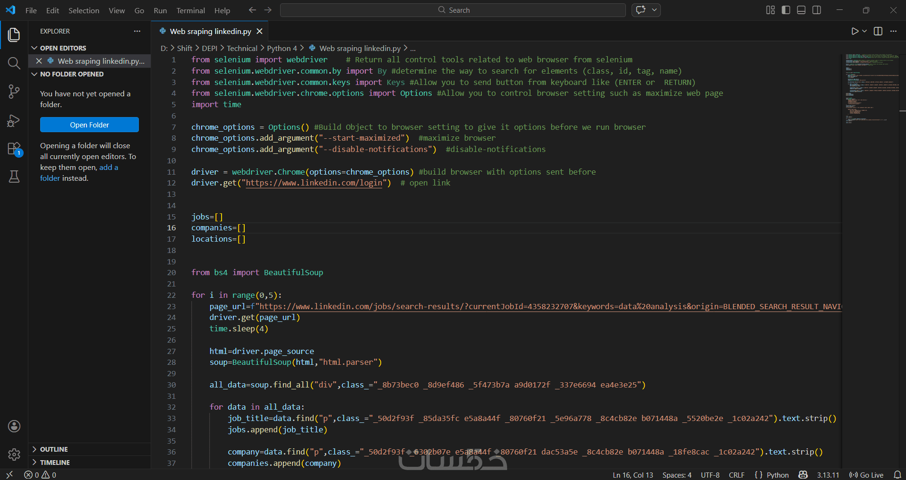Viewport: 906px width, 480px height.
Task: Customize layout from the title bar
Action: pyautogui.click(x=770, y=10)
